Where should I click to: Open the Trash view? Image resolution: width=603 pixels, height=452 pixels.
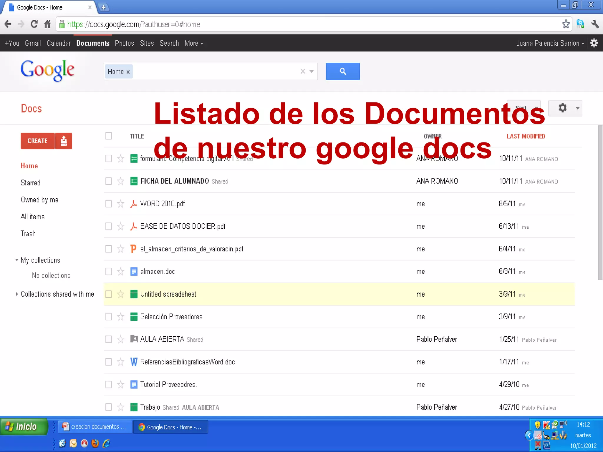(x=28, y=234)
